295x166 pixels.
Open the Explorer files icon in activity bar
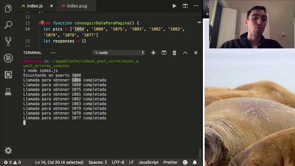pyautogui.click(x=8, y=8)
